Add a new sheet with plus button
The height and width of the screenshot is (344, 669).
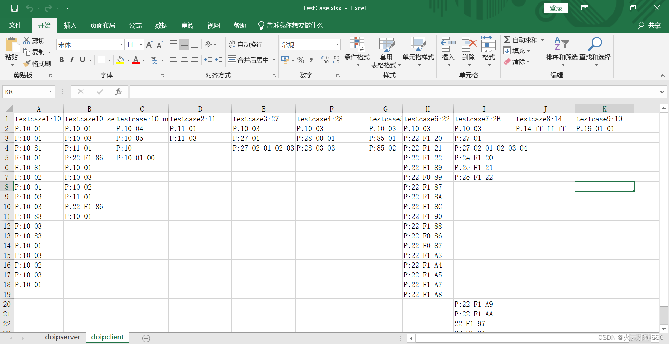pos(146,338)
